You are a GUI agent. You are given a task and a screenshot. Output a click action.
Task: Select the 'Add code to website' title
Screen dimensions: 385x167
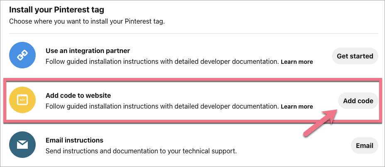pyautogui.click(x=78, y=95)
